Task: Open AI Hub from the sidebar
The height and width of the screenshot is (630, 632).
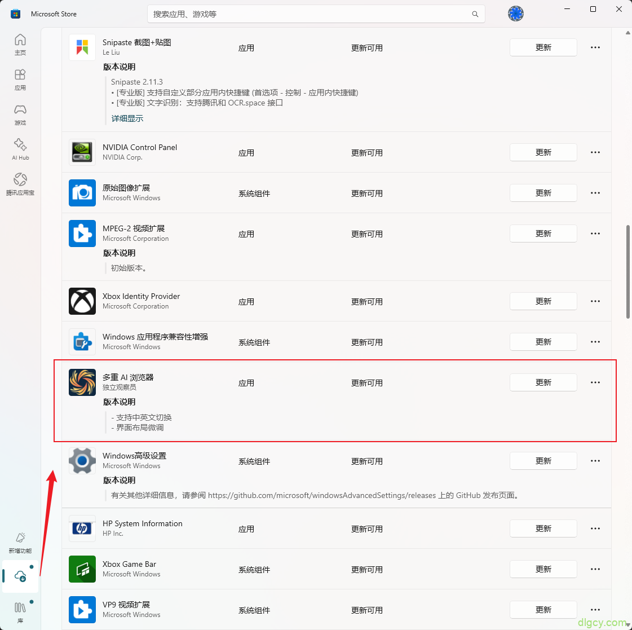Action: coord(20,149)
